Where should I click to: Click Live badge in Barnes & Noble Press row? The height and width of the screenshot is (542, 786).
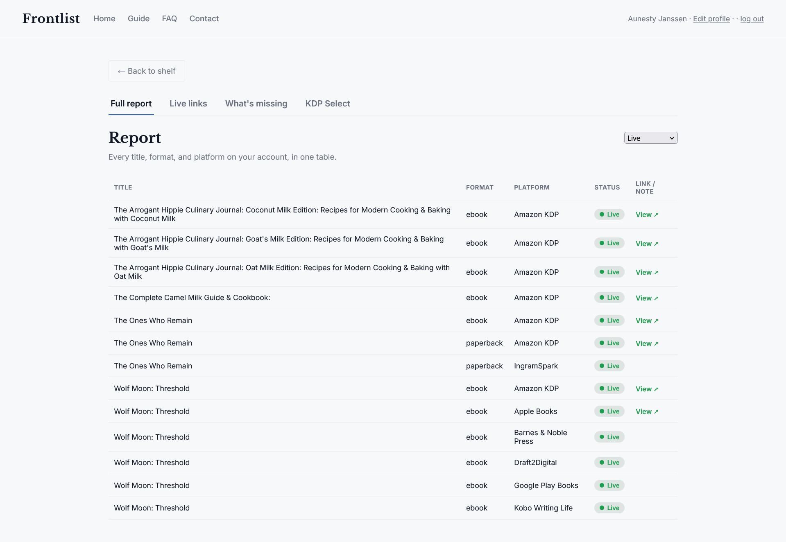(609, 437)
